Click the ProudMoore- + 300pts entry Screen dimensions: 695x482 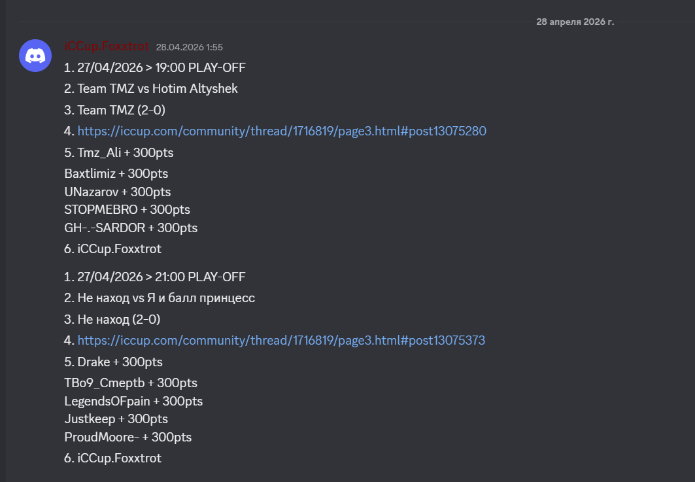click(x=128, y=438)
